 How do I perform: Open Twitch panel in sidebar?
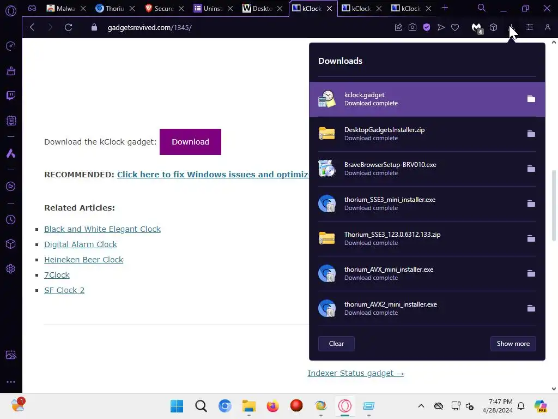coord(11,95)
